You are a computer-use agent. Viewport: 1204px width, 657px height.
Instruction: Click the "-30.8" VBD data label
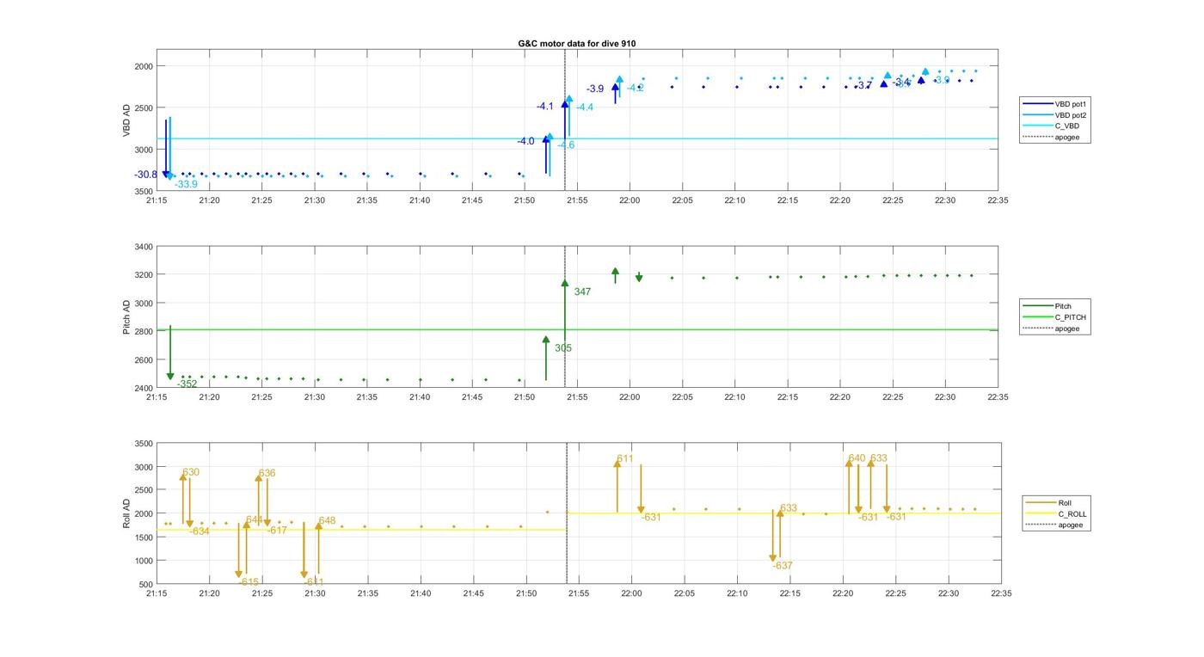[146, 175]
